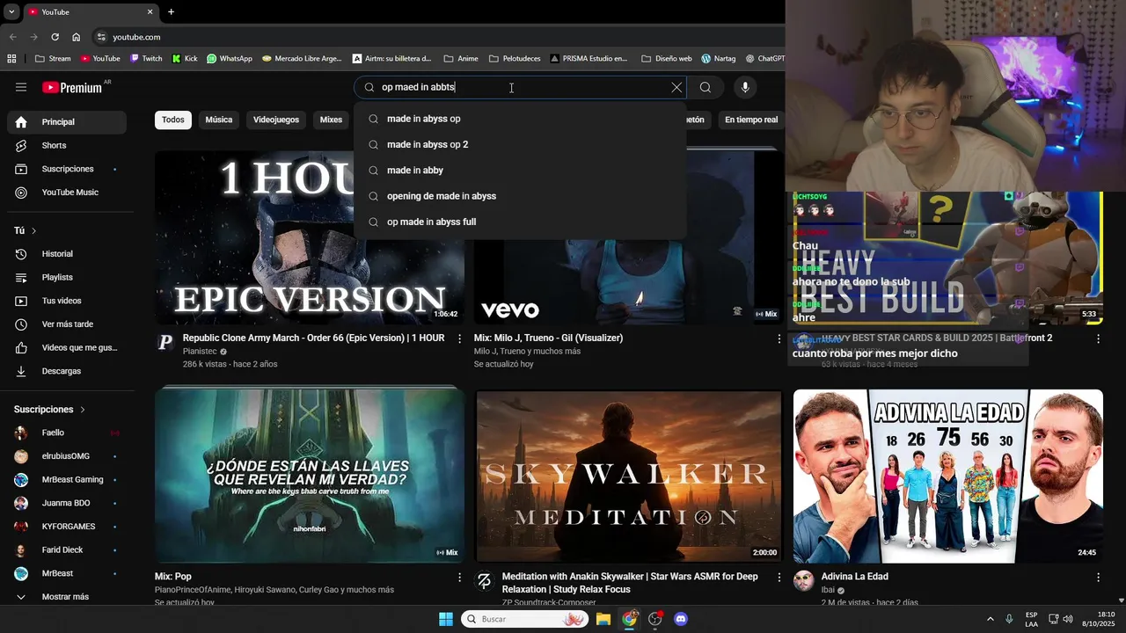Image resolution: width=1126 pixels, height=633 pixels.
Task: Open the WhatsApp bookmark
Action: coord(230,59)
